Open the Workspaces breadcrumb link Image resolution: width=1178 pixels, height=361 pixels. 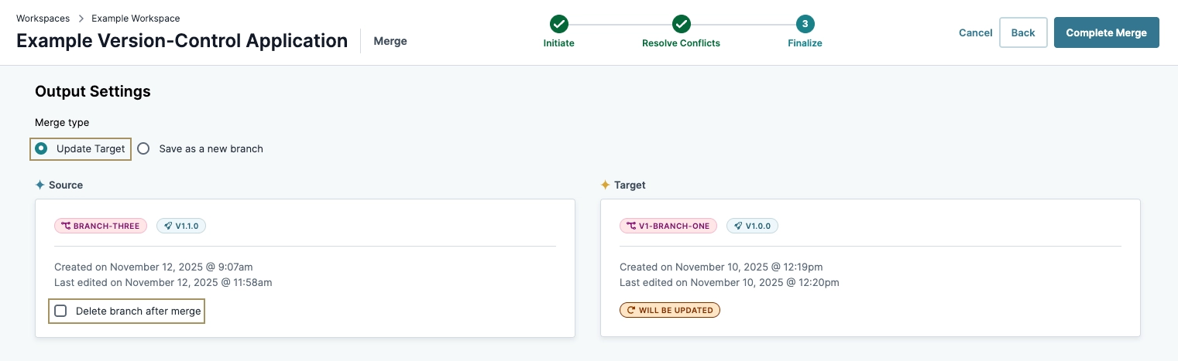coord(43,18)
